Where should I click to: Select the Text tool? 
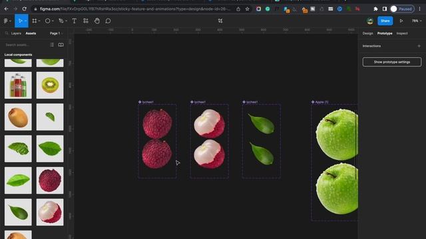(x=74, y=21)
